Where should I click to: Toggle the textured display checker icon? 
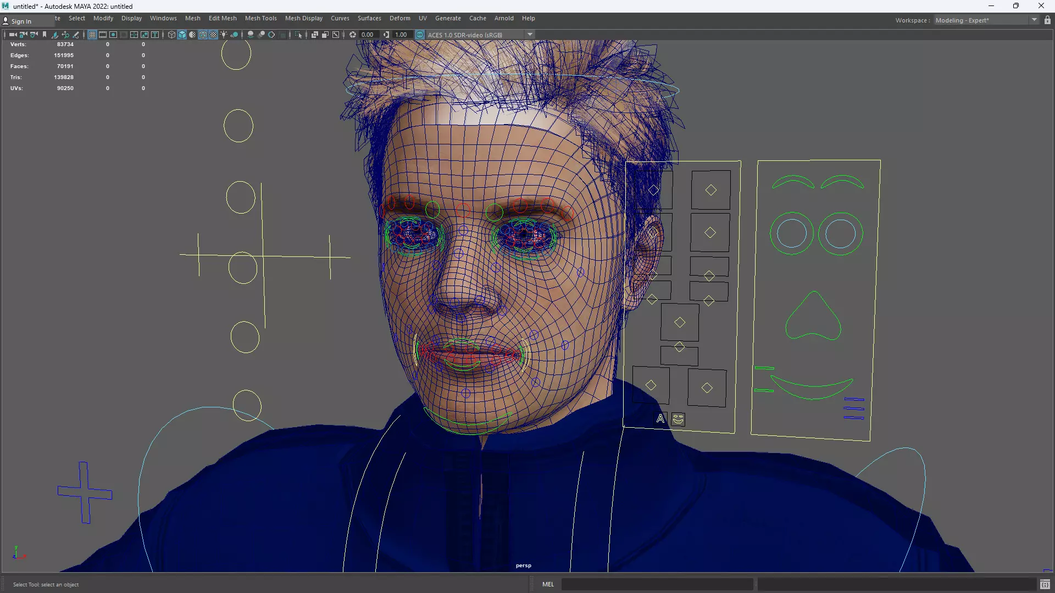[x=213, y=35]
